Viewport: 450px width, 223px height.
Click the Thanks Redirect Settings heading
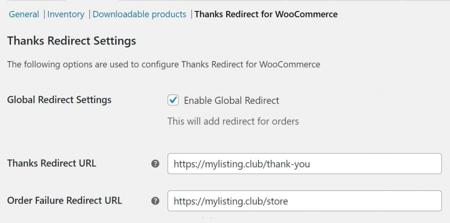72,41
